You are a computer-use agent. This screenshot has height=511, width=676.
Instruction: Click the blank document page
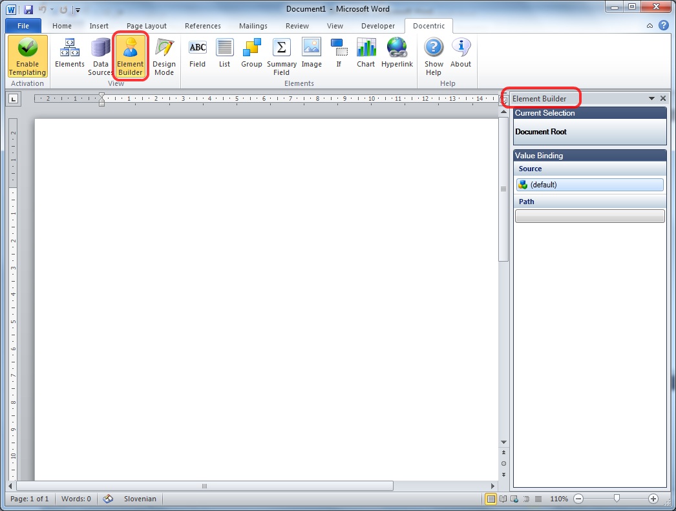click(266, 300)
